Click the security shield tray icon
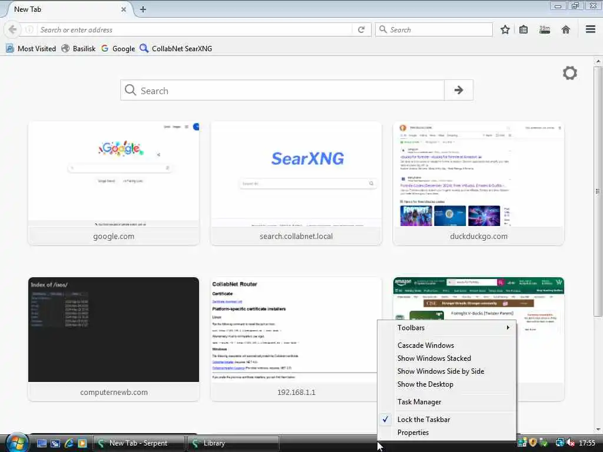 coord(532,443)
